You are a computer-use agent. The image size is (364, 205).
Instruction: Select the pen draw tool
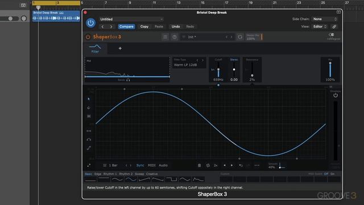coord(89,108)
